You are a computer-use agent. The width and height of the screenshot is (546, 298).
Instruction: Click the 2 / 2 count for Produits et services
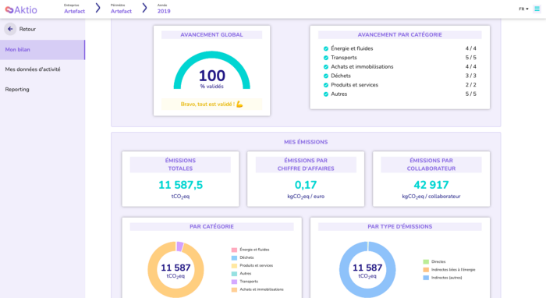point(471,85)
